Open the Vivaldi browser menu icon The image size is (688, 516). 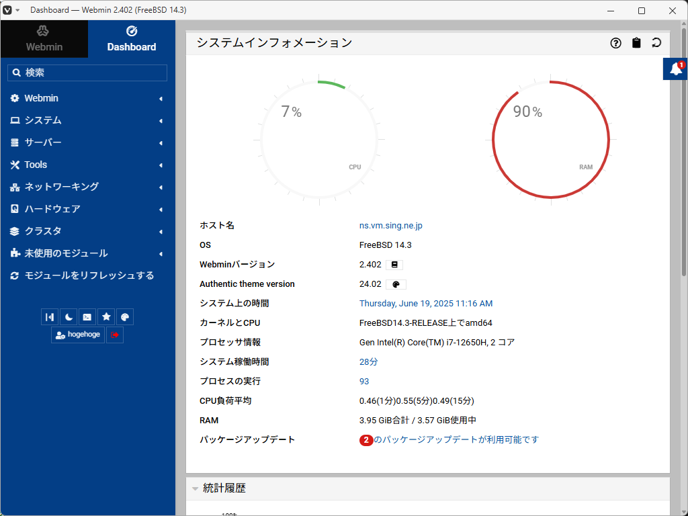click(7, 9)
